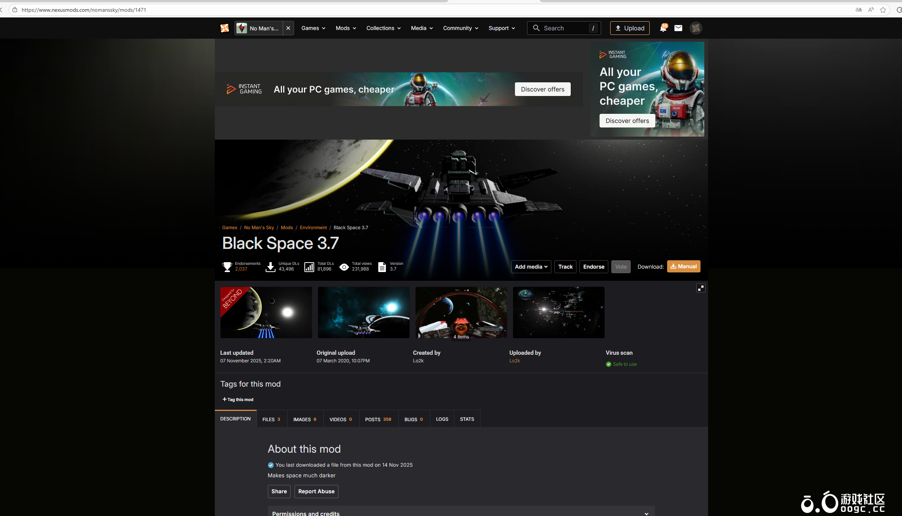This screenshot has height=516, width=902.
Task: Endorse this mod
Action: click(593, 267)
